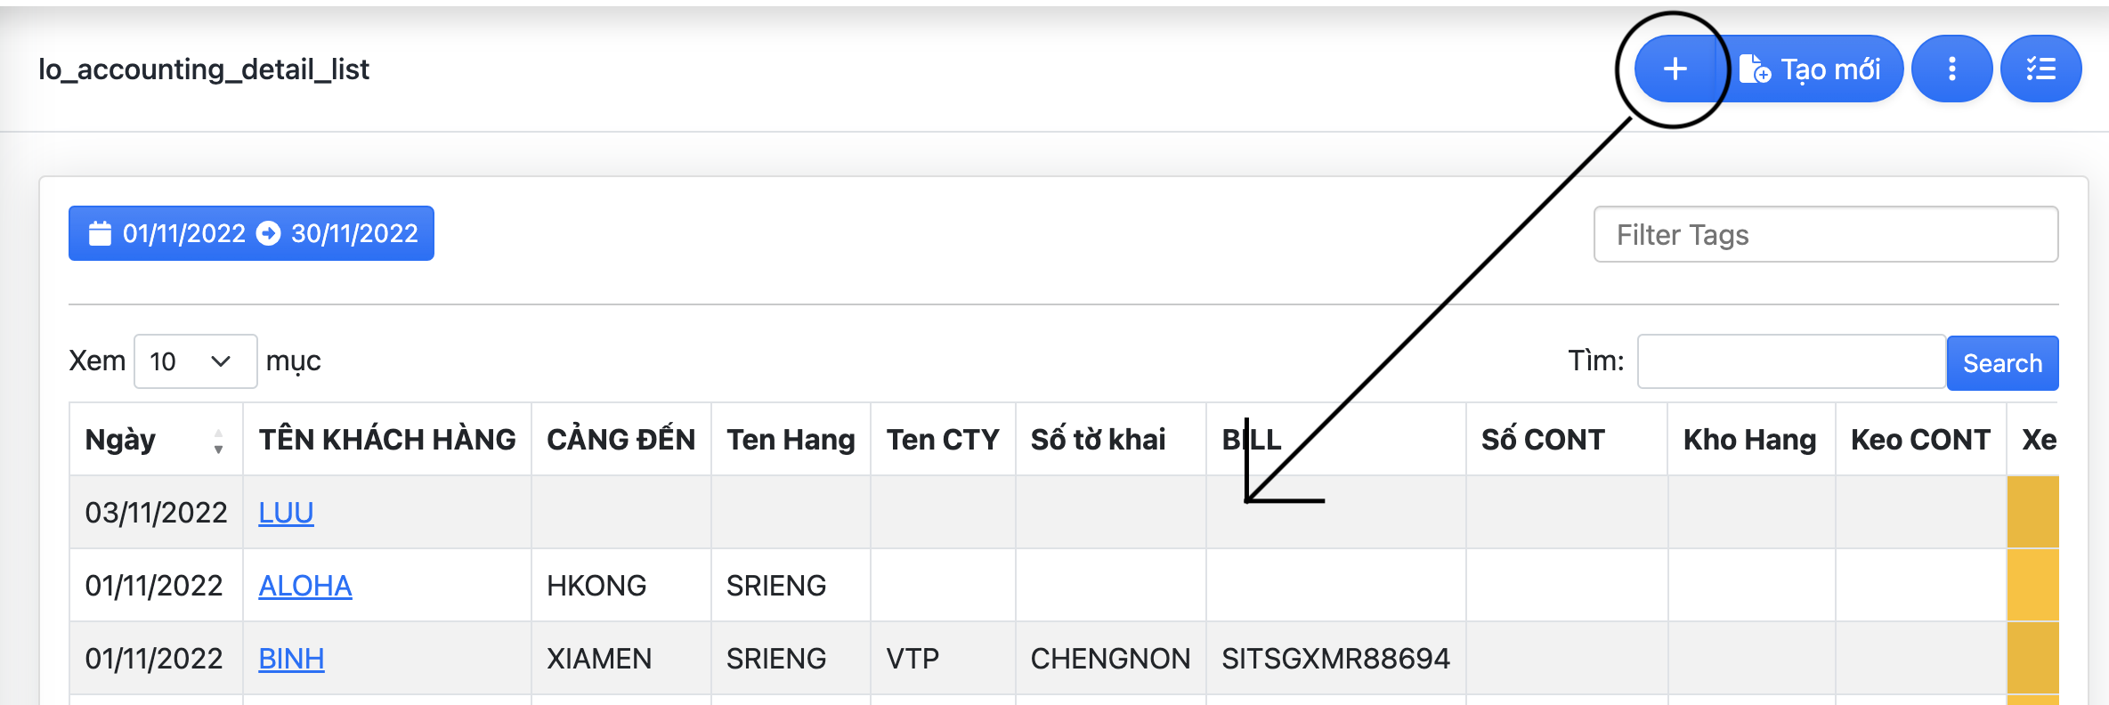
Task: Open the three-dot more options menu
Action: [1951, 69]
